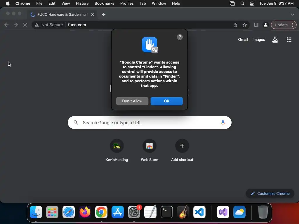Bookmark this tab with the star icon

click(245, 25)
